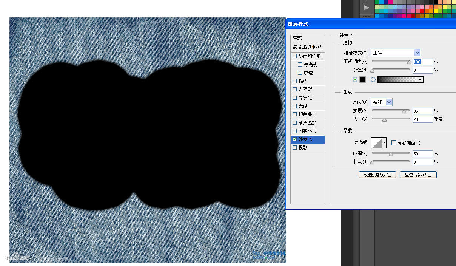Click the 大小 value field showing 70
The image size is (456, 266).
(x=422, y=119)
